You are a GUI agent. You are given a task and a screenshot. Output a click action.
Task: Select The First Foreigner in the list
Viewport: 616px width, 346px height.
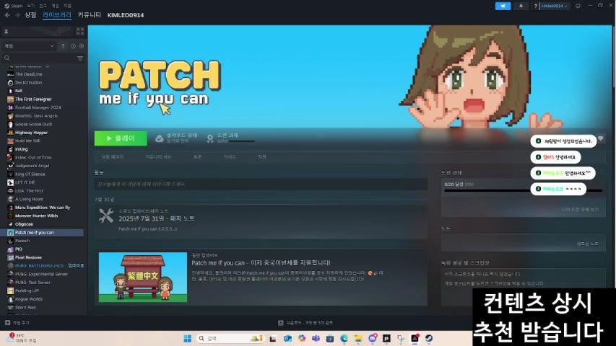(x=33, y=99)
